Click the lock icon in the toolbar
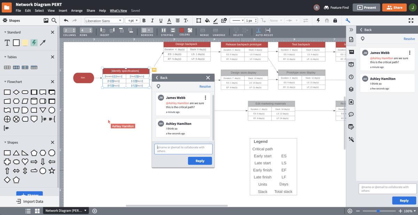This screenshot has width=418, height=215. click(335, 21)
